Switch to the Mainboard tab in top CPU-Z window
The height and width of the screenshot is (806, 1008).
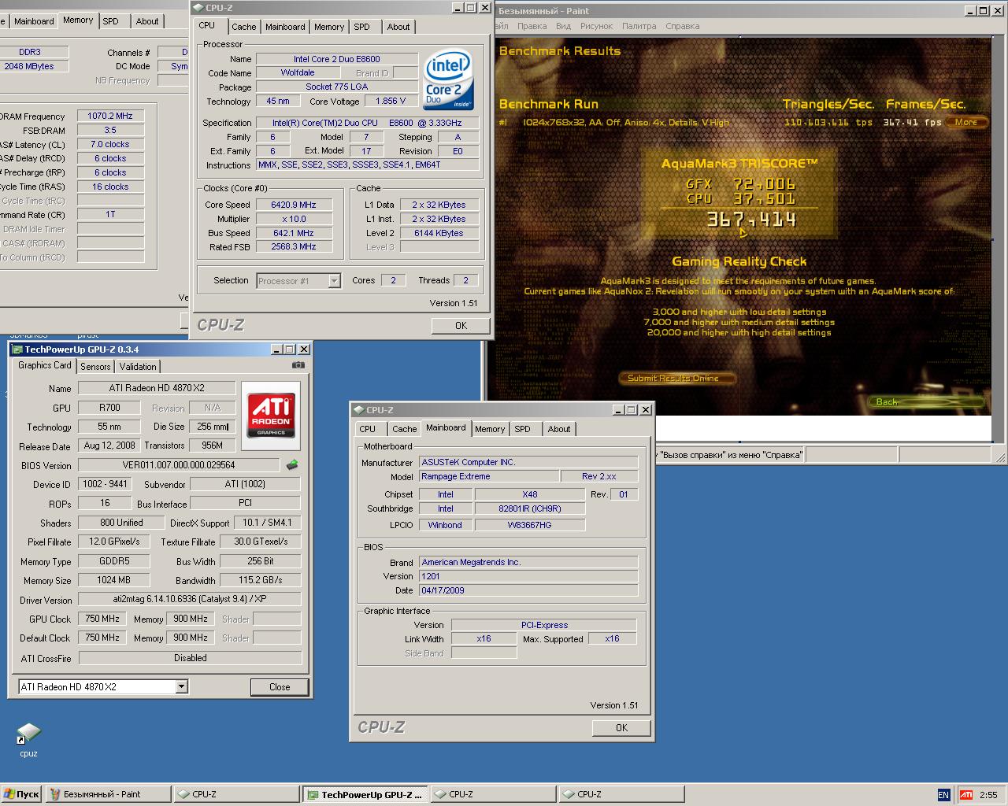285,27
